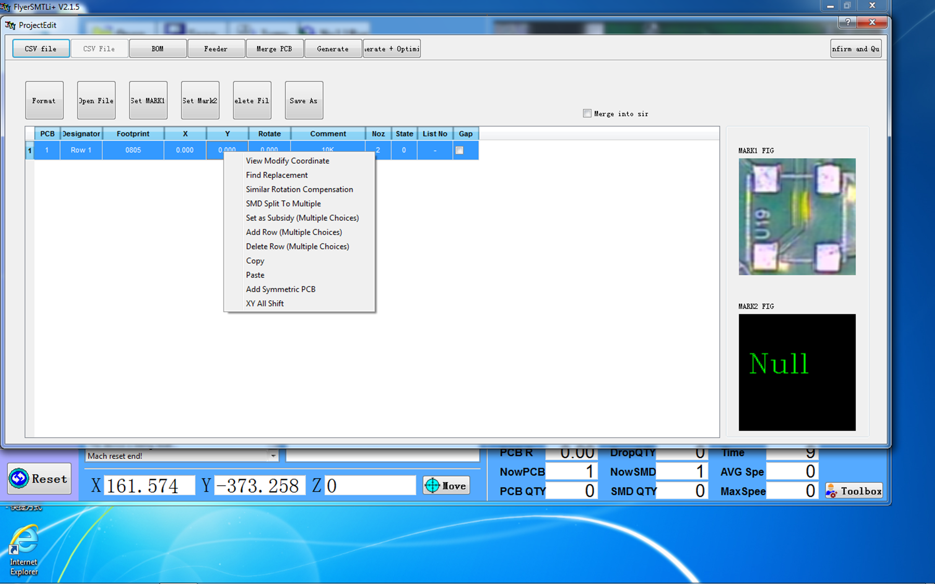The image size is (935, 584).
Task: Click the MaxSpeed value field
Action: (792, 491)
